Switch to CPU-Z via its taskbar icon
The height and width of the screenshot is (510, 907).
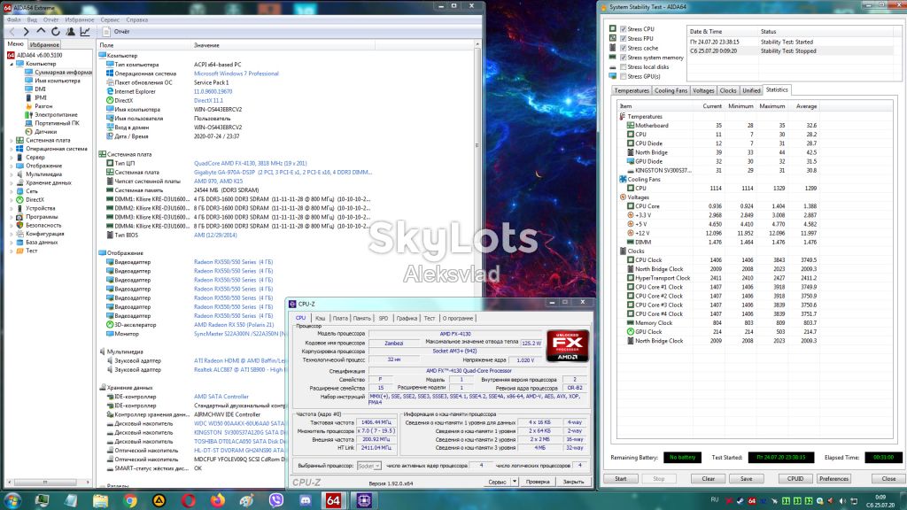point(364,501)
